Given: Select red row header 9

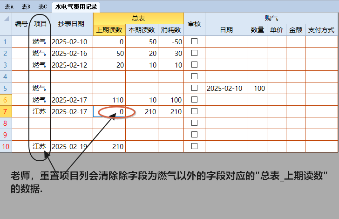Looking at the screenshot, I should 6,135.
